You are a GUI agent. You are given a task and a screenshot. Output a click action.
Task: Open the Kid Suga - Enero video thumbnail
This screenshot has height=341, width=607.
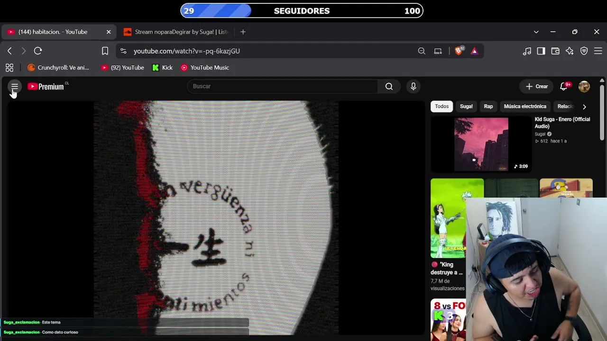(x=481, y=144)
